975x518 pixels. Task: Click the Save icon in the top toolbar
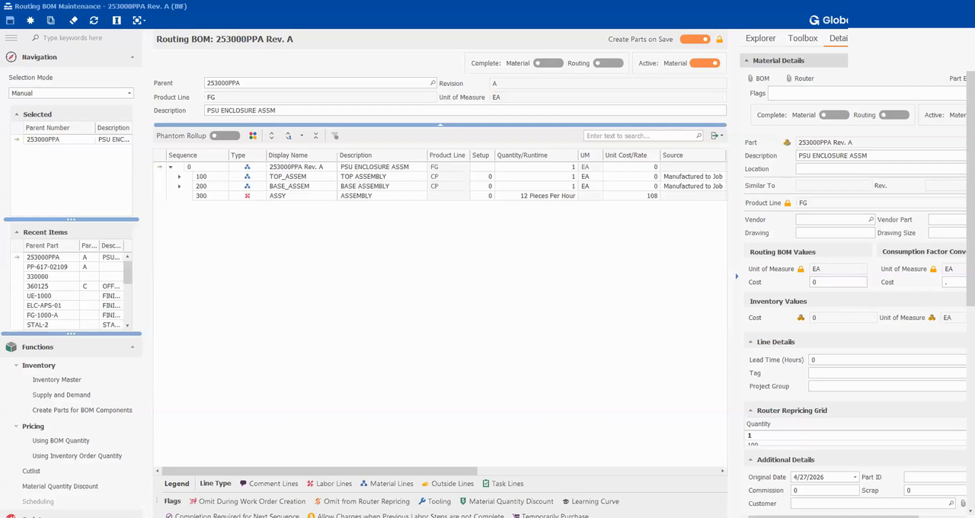(x=11, y=21)
